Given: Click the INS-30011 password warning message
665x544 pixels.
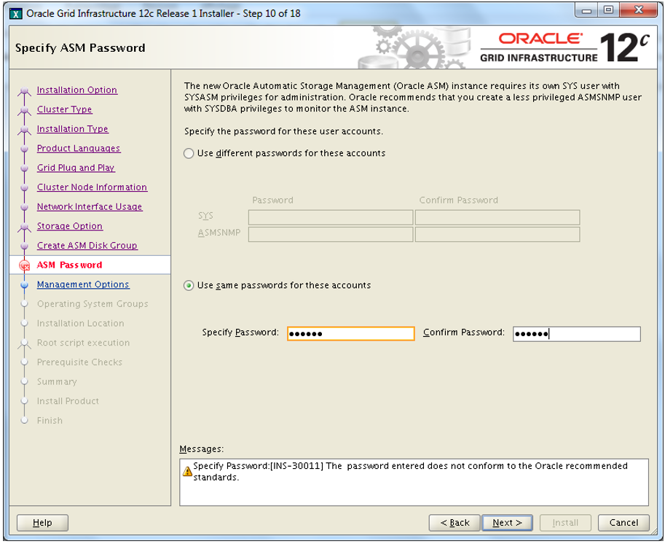Looking at the screenshot, I should pyautogui.click(x=410, y=472).
